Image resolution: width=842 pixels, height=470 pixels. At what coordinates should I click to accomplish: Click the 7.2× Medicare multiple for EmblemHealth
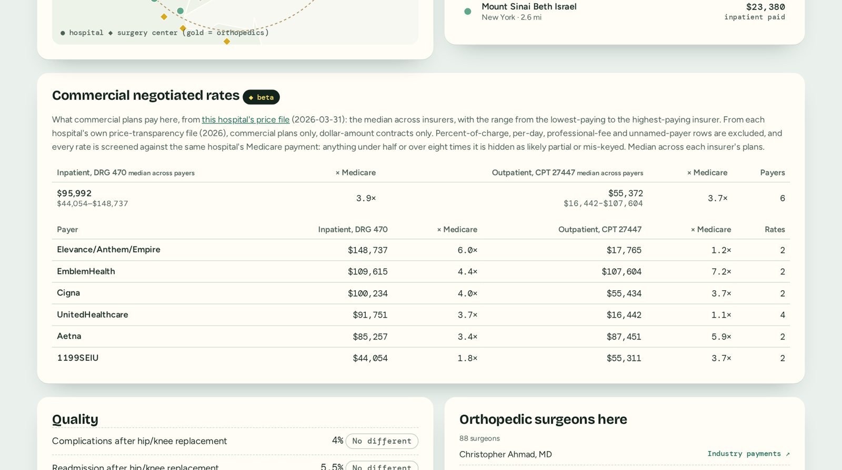[721, 272]
